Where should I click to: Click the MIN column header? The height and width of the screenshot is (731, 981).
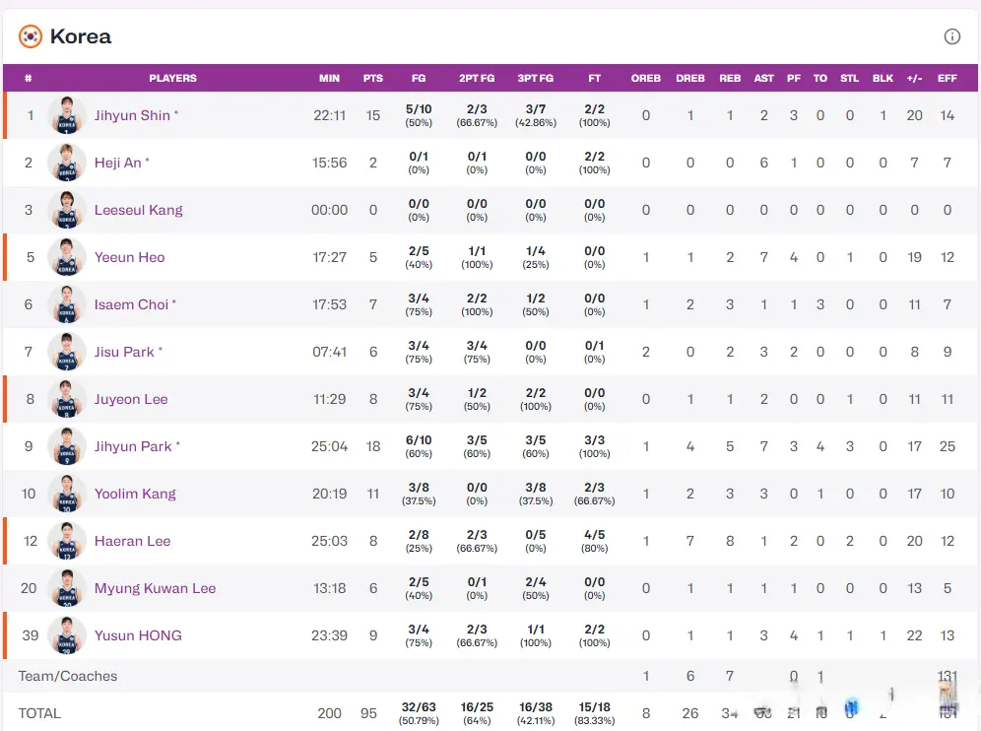pos(329,78)
